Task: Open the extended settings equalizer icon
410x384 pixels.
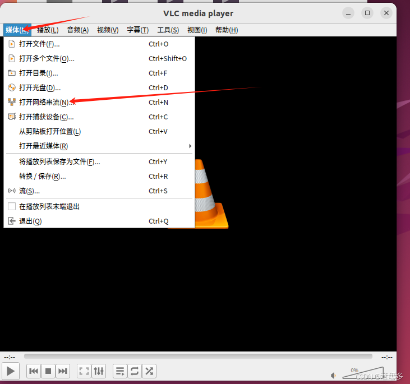Action: (99, 371)
